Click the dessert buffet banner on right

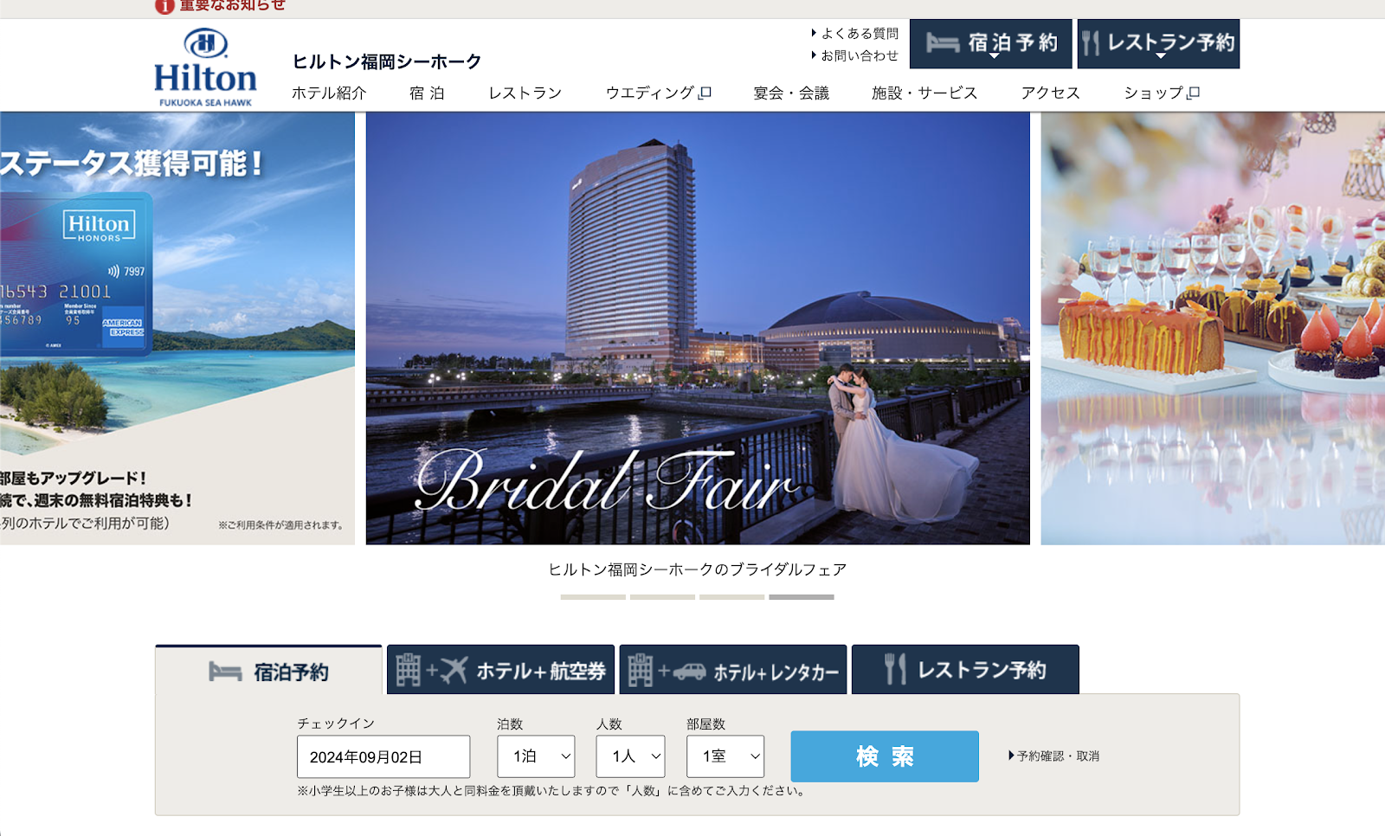(1213, 328)
